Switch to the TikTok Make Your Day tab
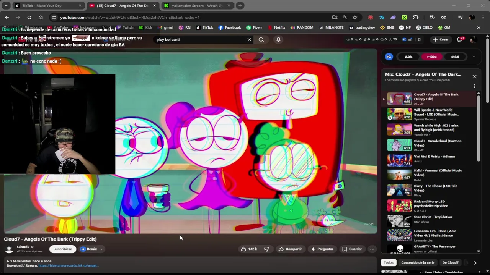The width and height of the screenshot is (490, 275). tap(48, 6)
